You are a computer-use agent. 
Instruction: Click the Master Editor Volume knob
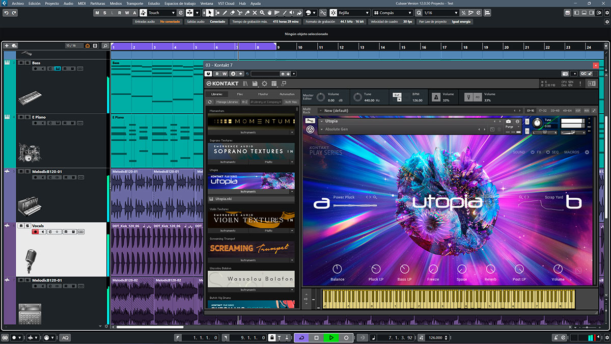(321, 97)
